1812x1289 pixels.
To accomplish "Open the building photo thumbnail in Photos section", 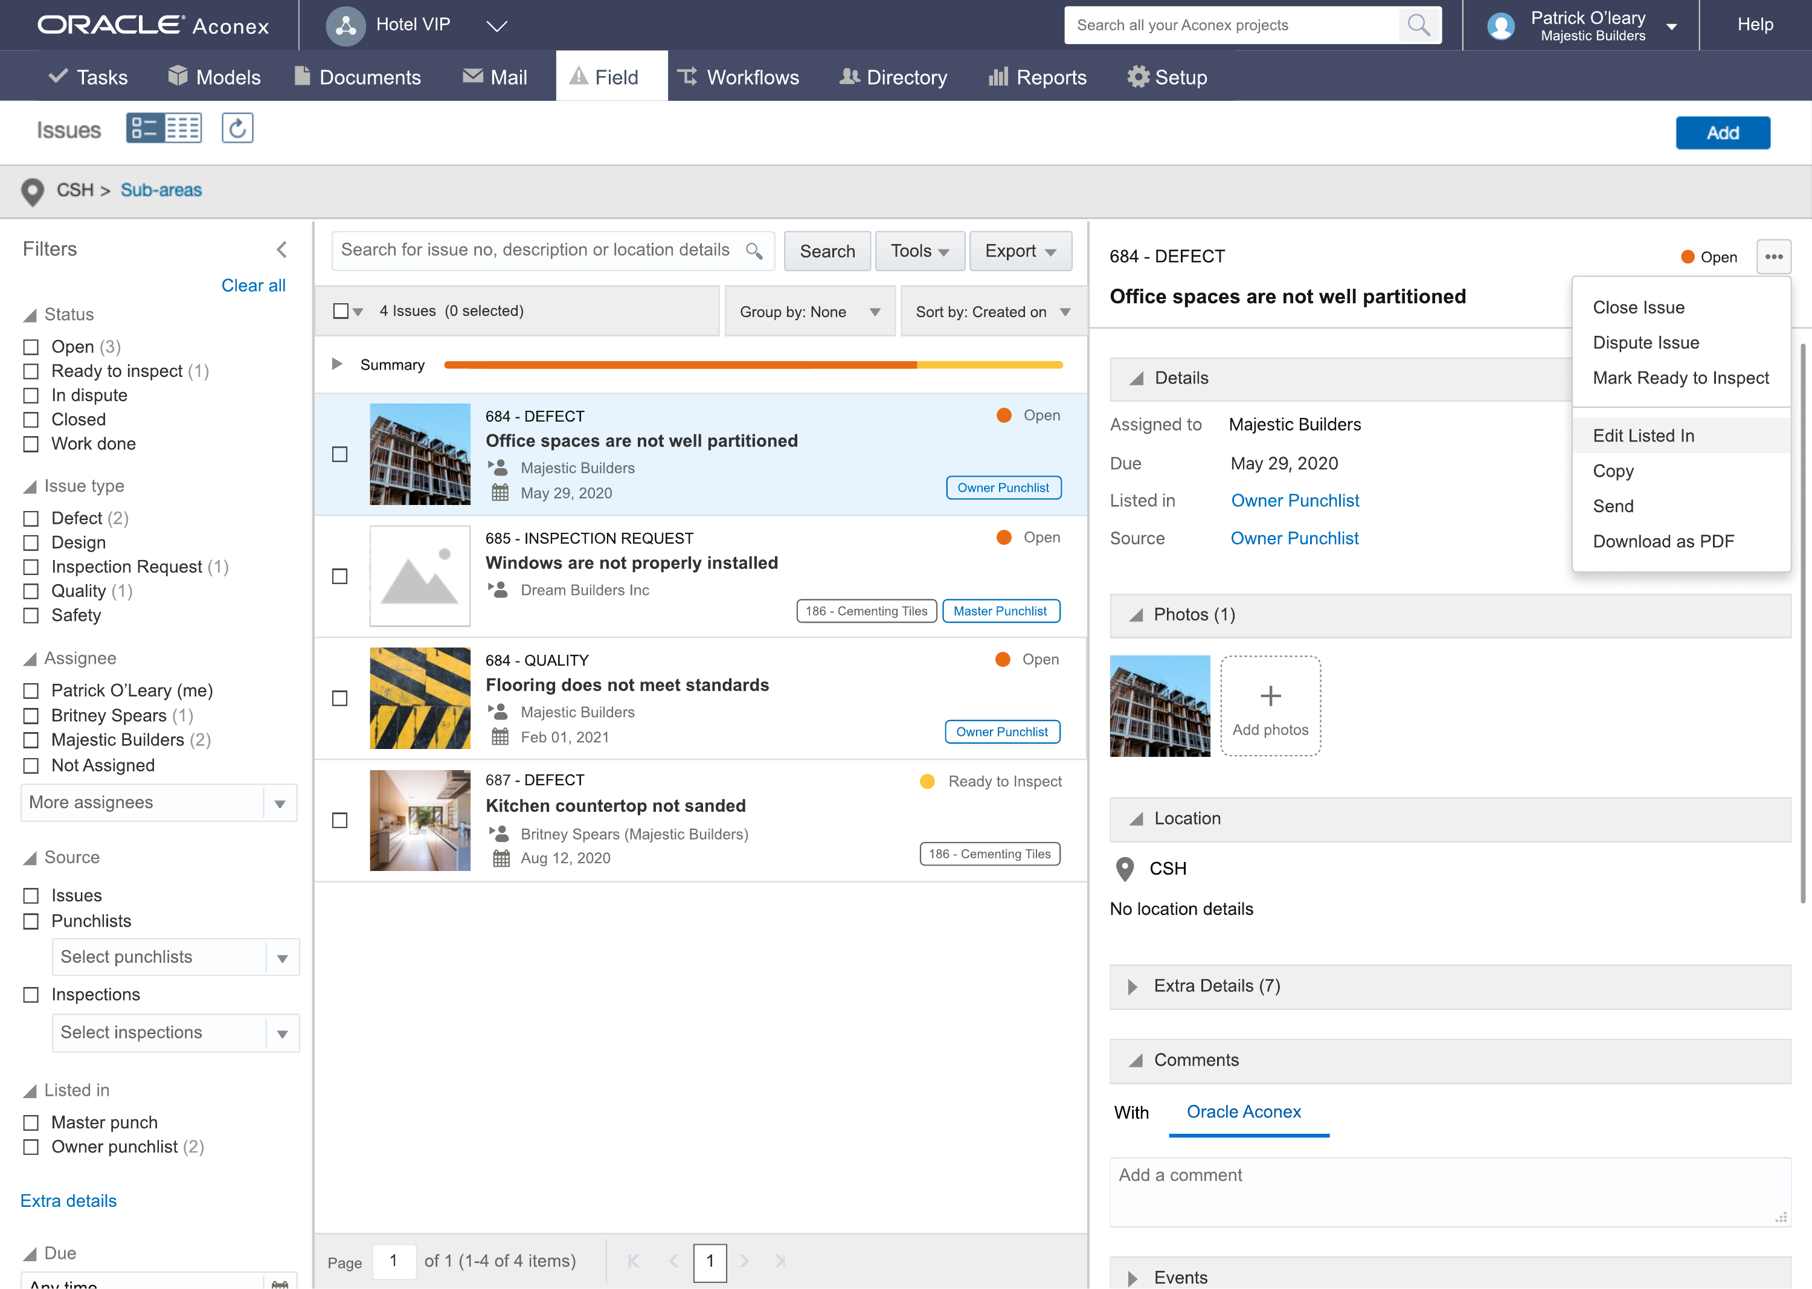I will click(x=1160, y=706).
